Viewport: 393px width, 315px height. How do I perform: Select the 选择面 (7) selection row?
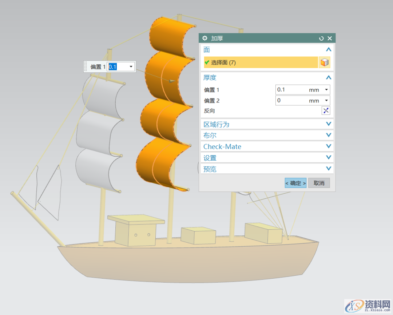click(261, 62)
